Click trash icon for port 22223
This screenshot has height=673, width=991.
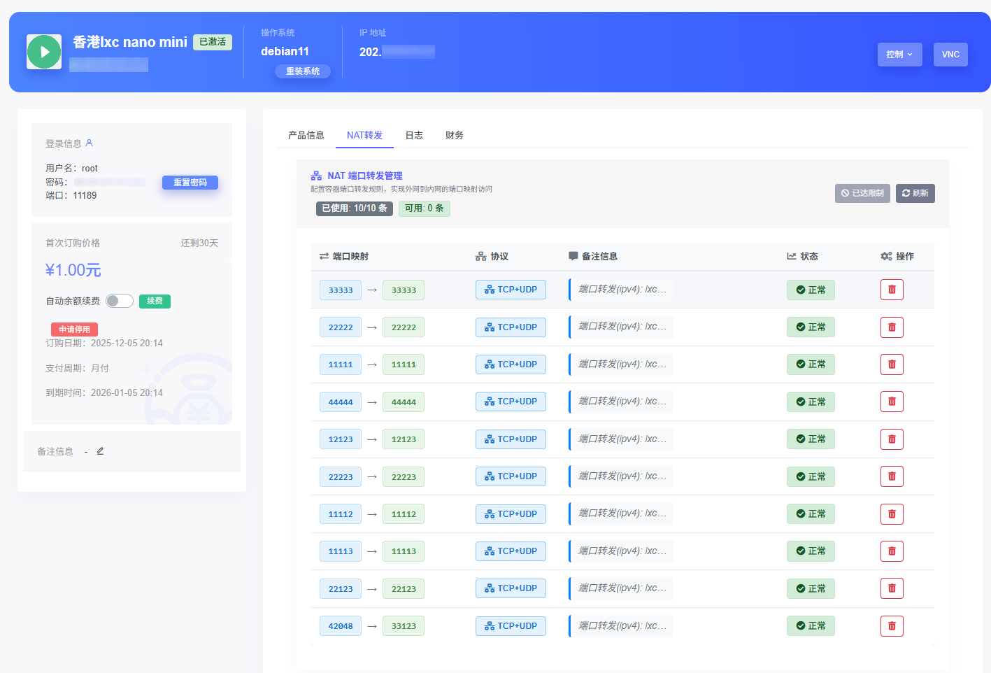(x=892, y=476)
